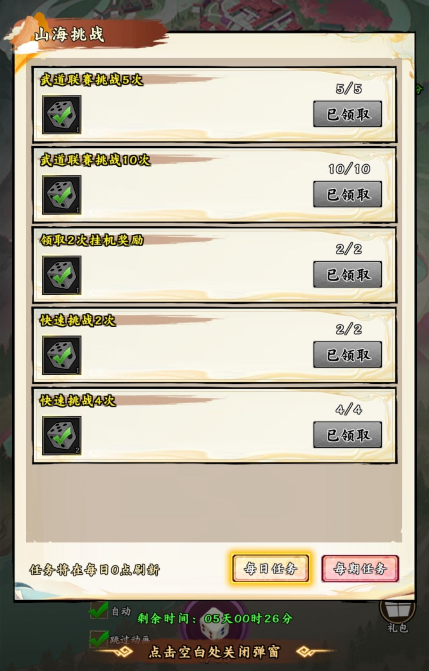This screenshot has width=429, height=671.
Task: Tap the dice reward icon for 快速挑战2次
Action: coord(62,355)
